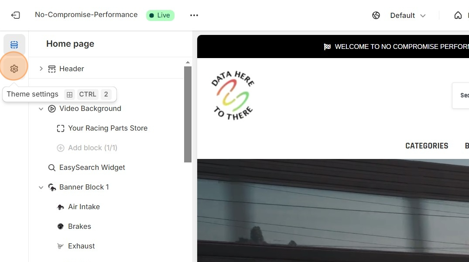The width and height of the screenshot is (469, 262).
Task: Click the sidebar scrollbar up arrow
Action: tap(188, 62)
